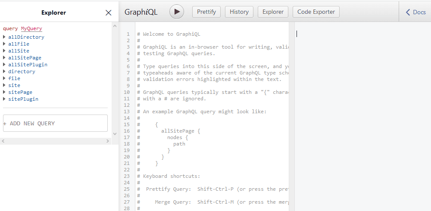Screen dimensions: 431x211
Task: Click the GraphiQL title logo
Action: [x=141, y=12]
